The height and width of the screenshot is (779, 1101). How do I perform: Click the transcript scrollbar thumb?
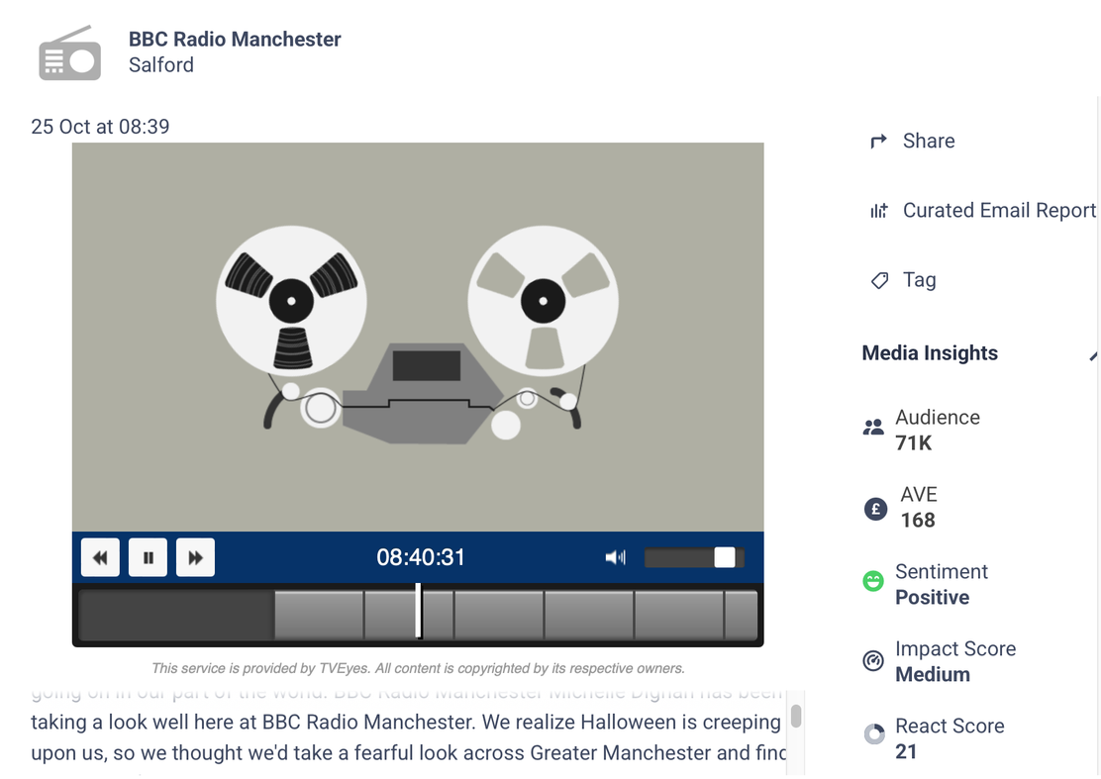click(796, 716)
